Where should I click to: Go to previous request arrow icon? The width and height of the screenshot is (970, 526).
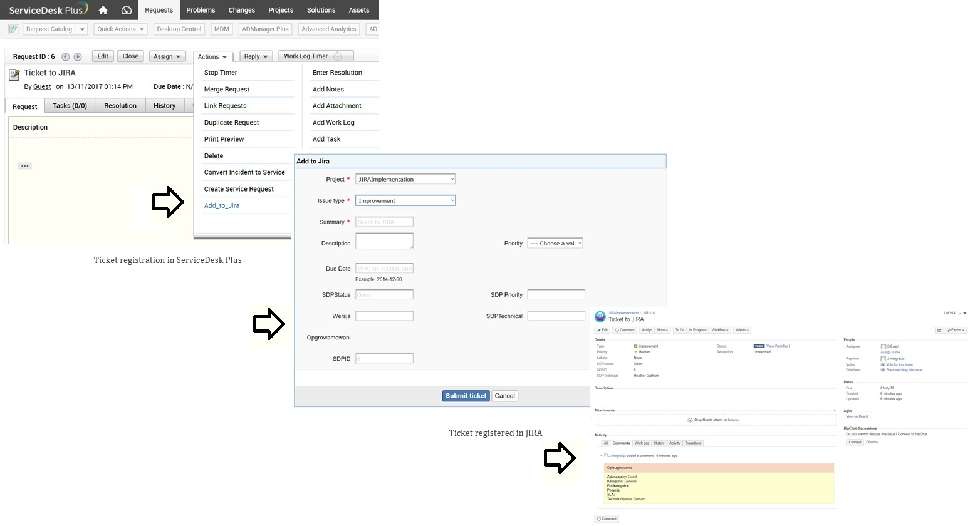click(x=65, y=57)
